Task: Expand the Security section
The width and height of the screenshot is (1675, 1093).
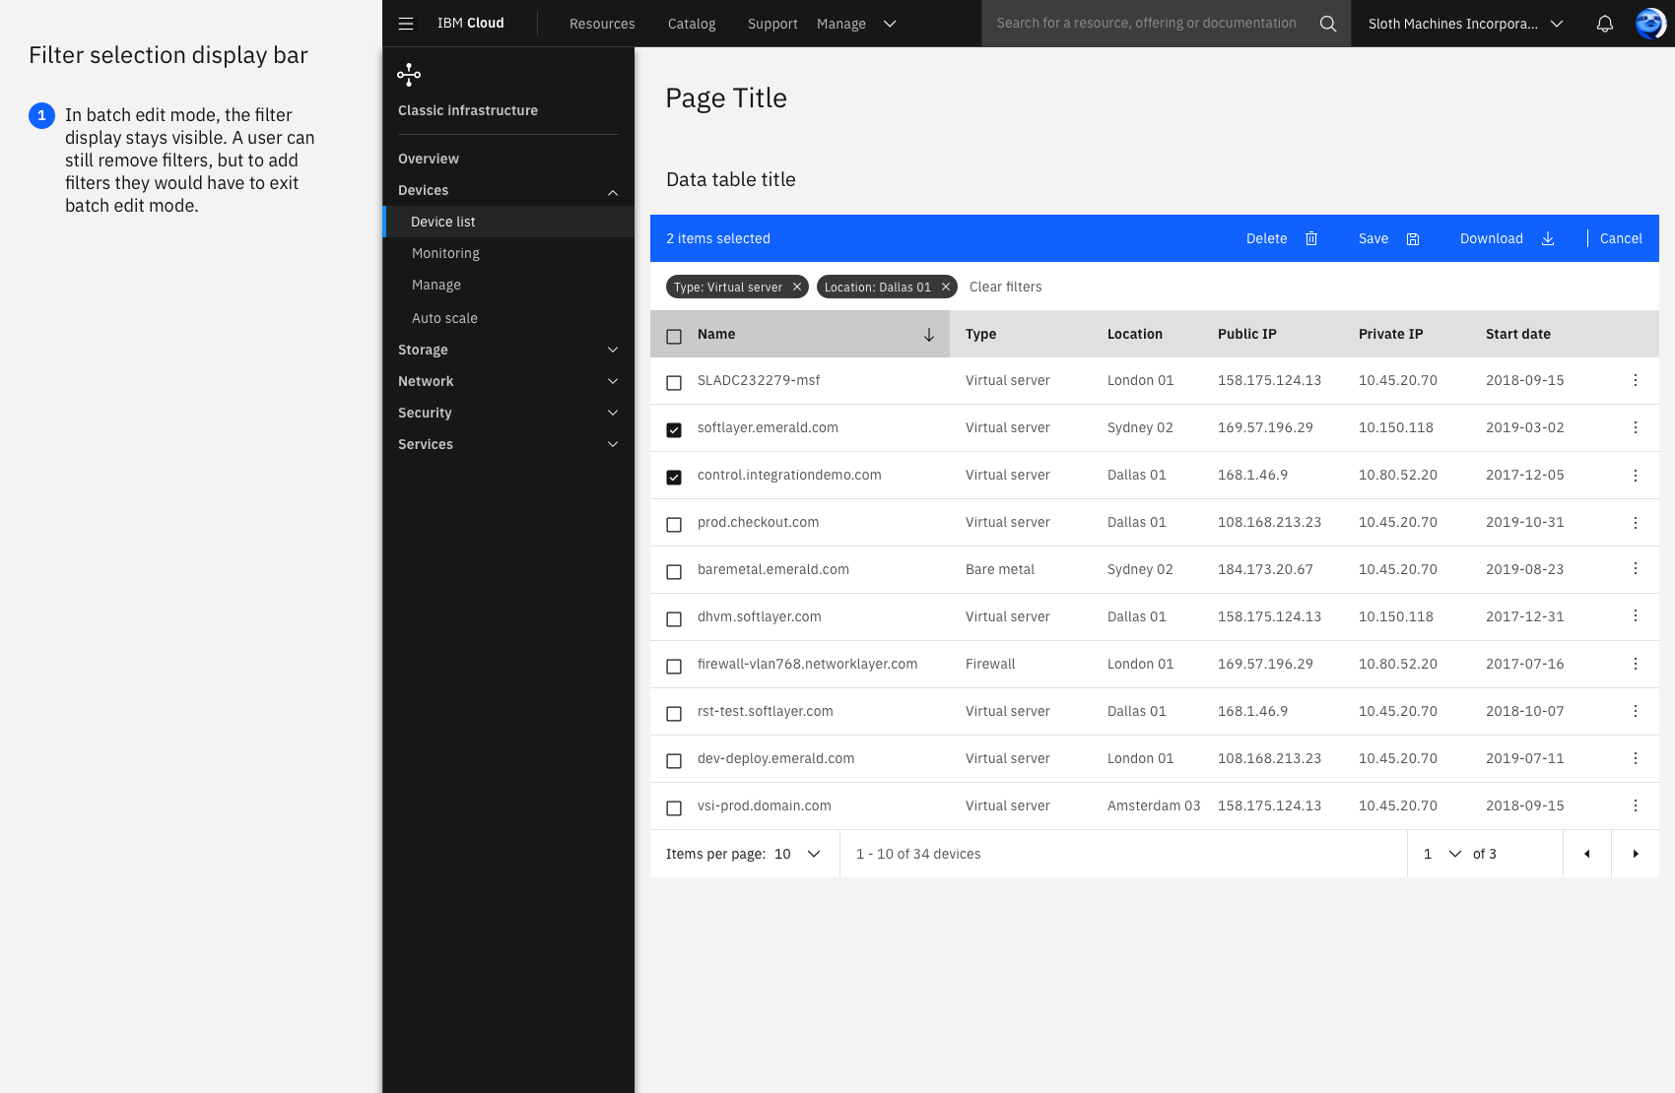Action: click(x=508, y=413)
